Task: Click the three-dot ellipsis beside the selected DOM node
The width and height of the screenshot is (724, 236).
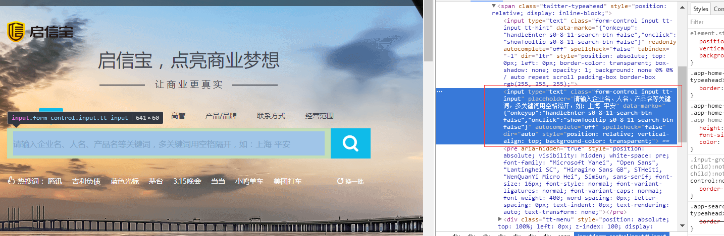Action: pos(439,92)
